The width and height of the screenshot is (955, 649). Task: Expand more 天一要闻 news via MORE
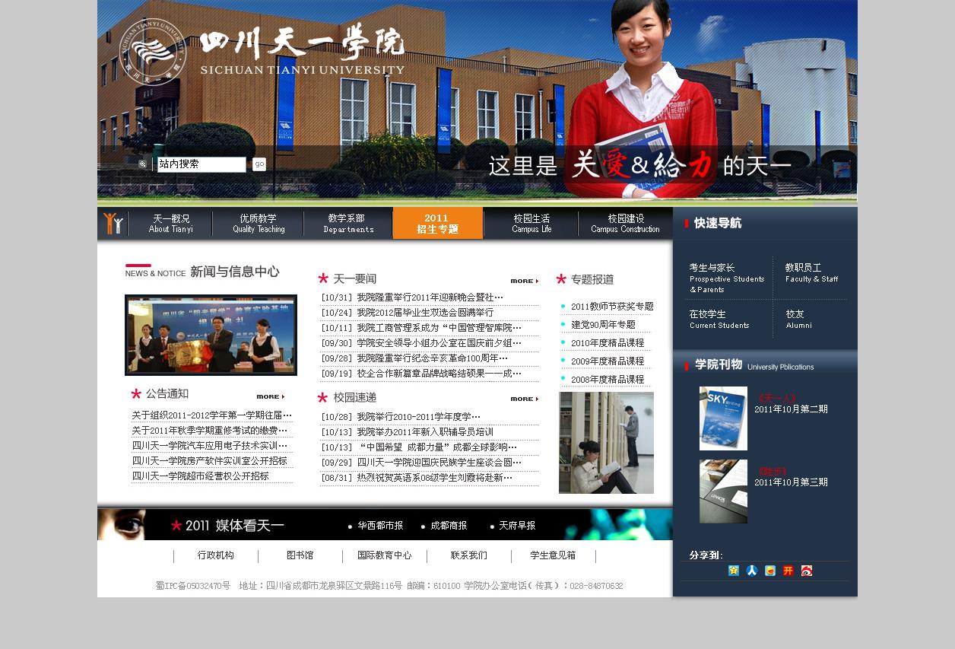pyautogui.click(x=522, y=281)
